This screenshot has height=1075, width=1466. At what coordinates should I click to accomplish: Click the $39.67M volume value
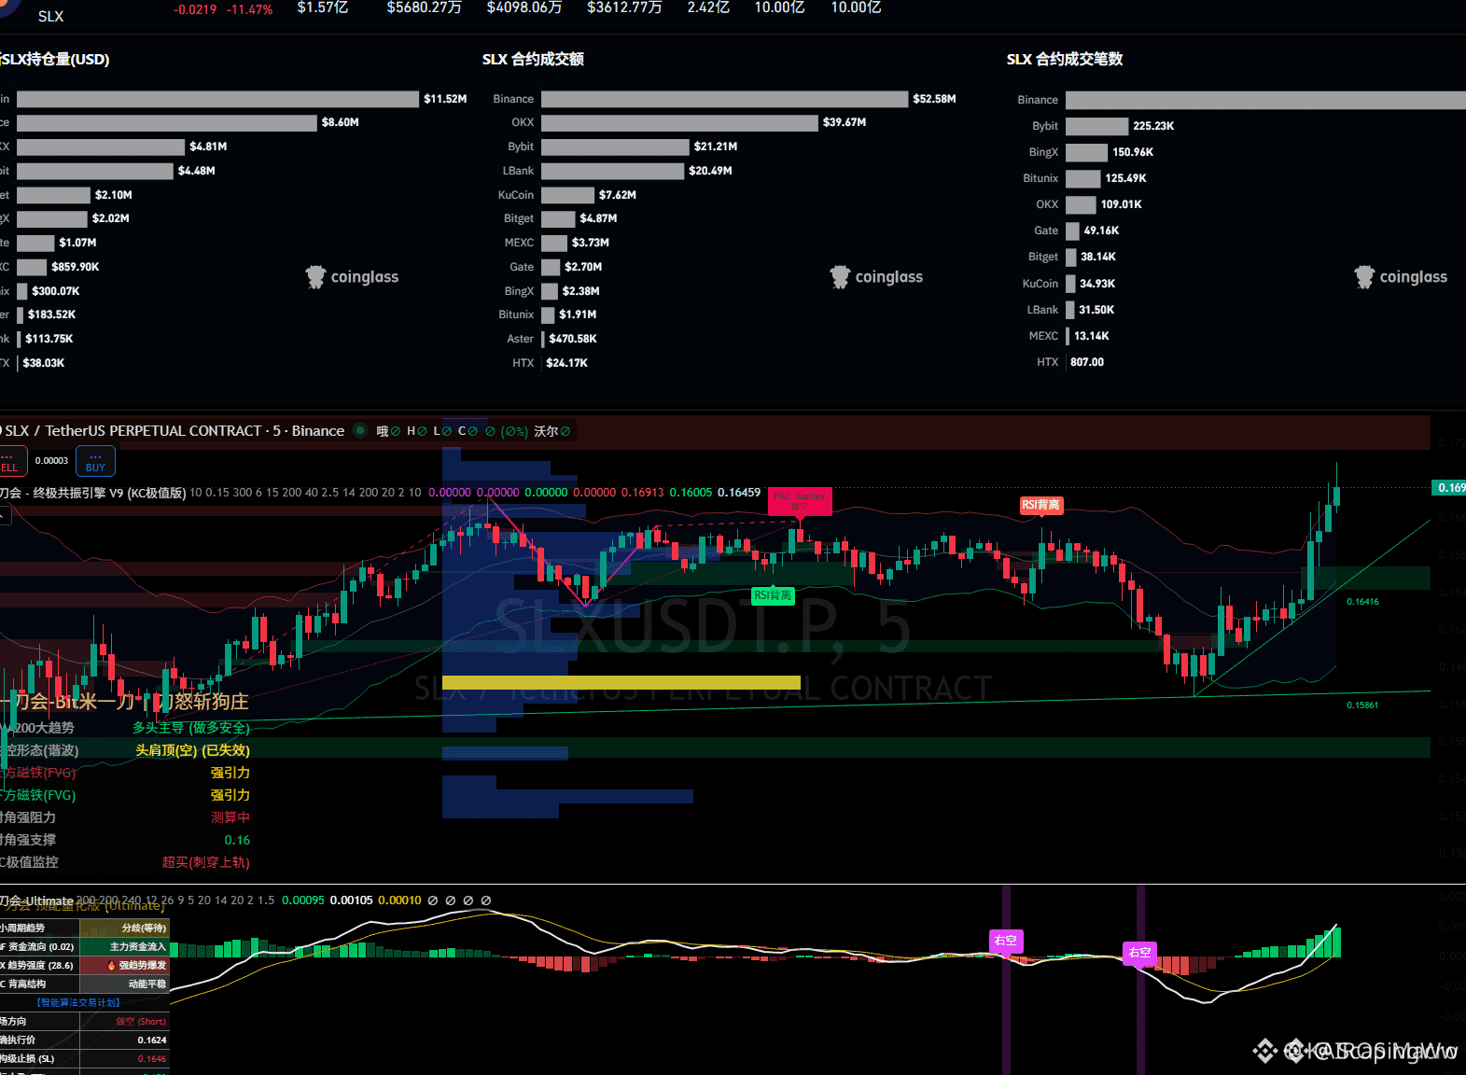click(x=845, y=122)
